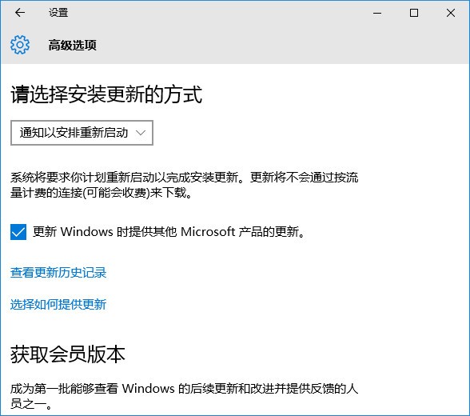Viewport: 470px width, 416px height.
Task: Open 查看更新历史记录 link
Action: [x=58, y=273]
